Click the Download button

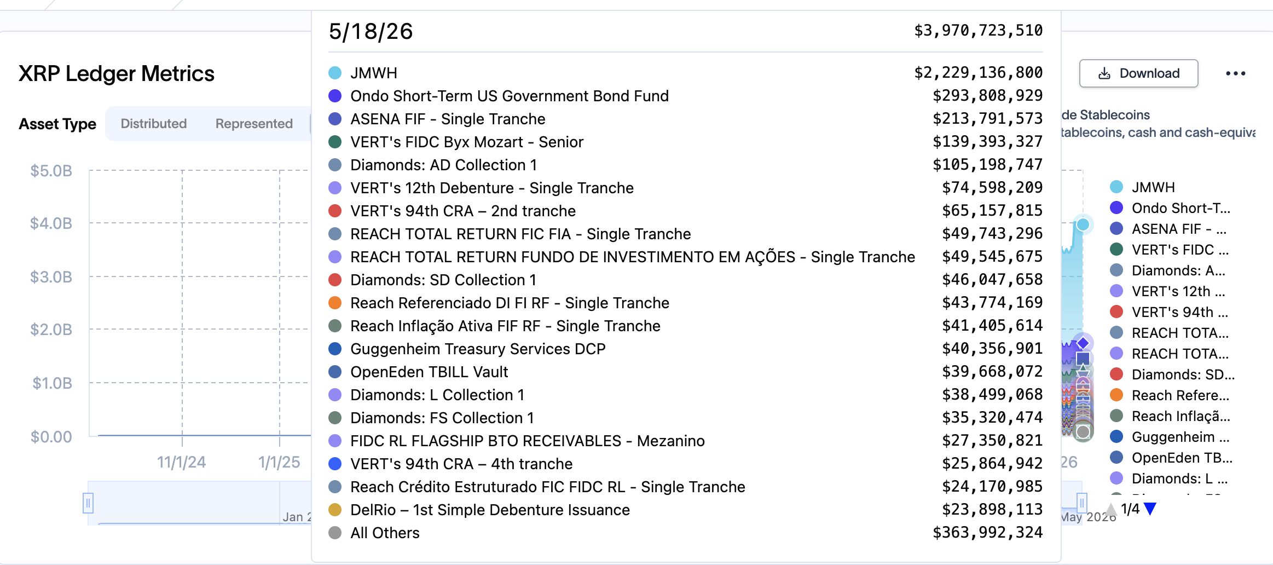pyautogui.click(x=1138, y=73)
